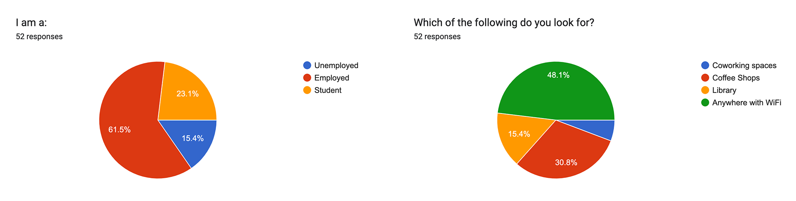Click the blue Coworking spaces legend dot
The image size is (796, 201).
(x=705, y=65)
